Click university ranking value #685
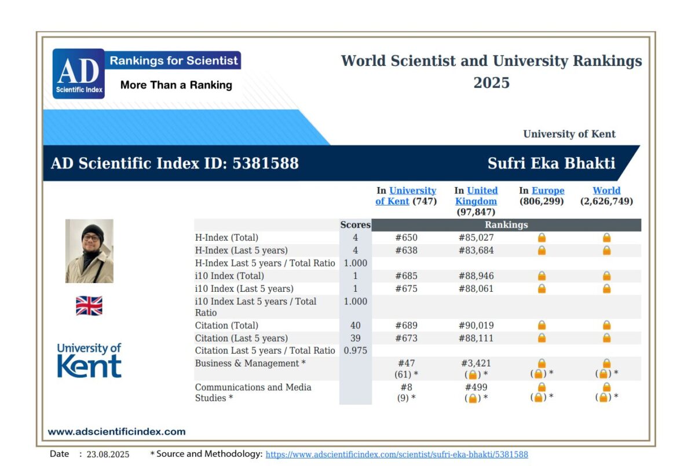 406,276
